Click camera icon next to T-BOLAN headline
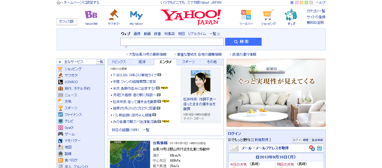 (x=159, y=75)
